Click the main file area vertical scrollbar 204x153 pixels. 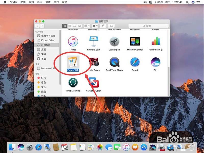tap(169, 81)
